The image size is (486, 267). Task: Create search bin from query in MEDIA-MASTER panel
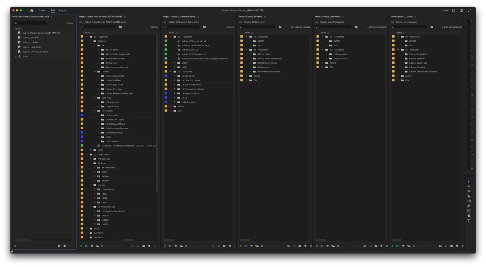[120, 27]
